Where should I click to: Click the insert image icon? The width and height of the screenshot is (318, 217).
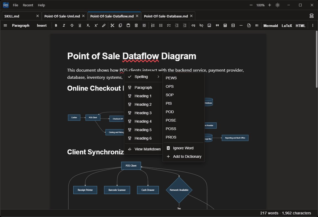[209, 25]
